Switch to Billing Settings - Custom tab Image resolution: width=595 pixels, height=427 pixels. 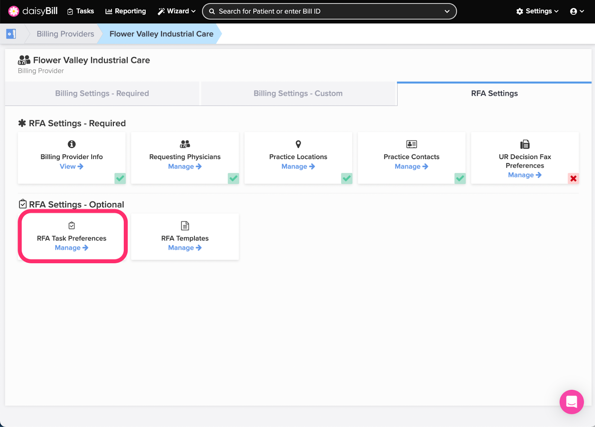[x=298, y=94]
